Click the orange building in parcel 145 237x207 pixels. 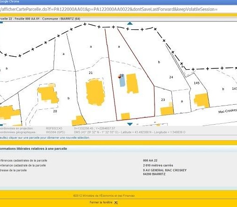202,100
